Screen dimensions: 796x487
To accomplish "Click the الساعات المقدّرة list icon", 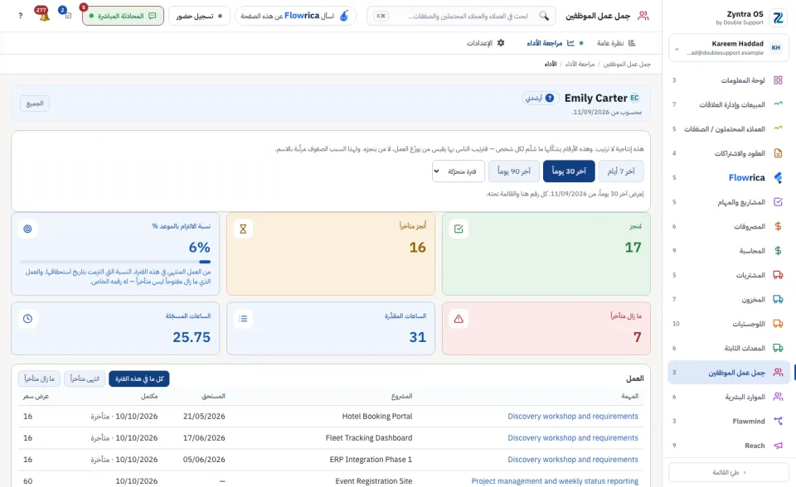I will click(243, 319).
